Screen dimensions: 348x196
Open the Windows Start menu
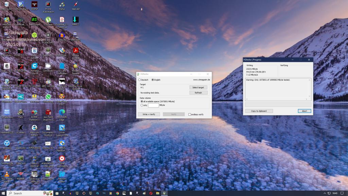click(3, 193)
